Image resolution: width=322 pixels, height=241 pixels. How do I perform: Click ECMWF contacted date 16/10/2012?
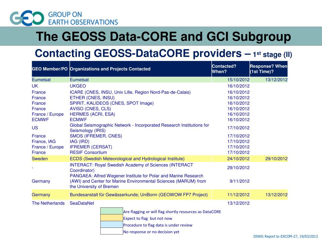[x=238, y=120]
